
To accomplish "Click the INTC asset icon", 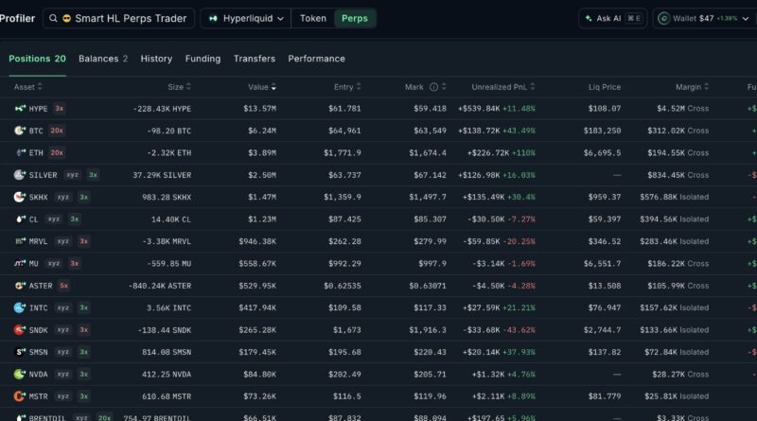I will click(x=20, y=307).
